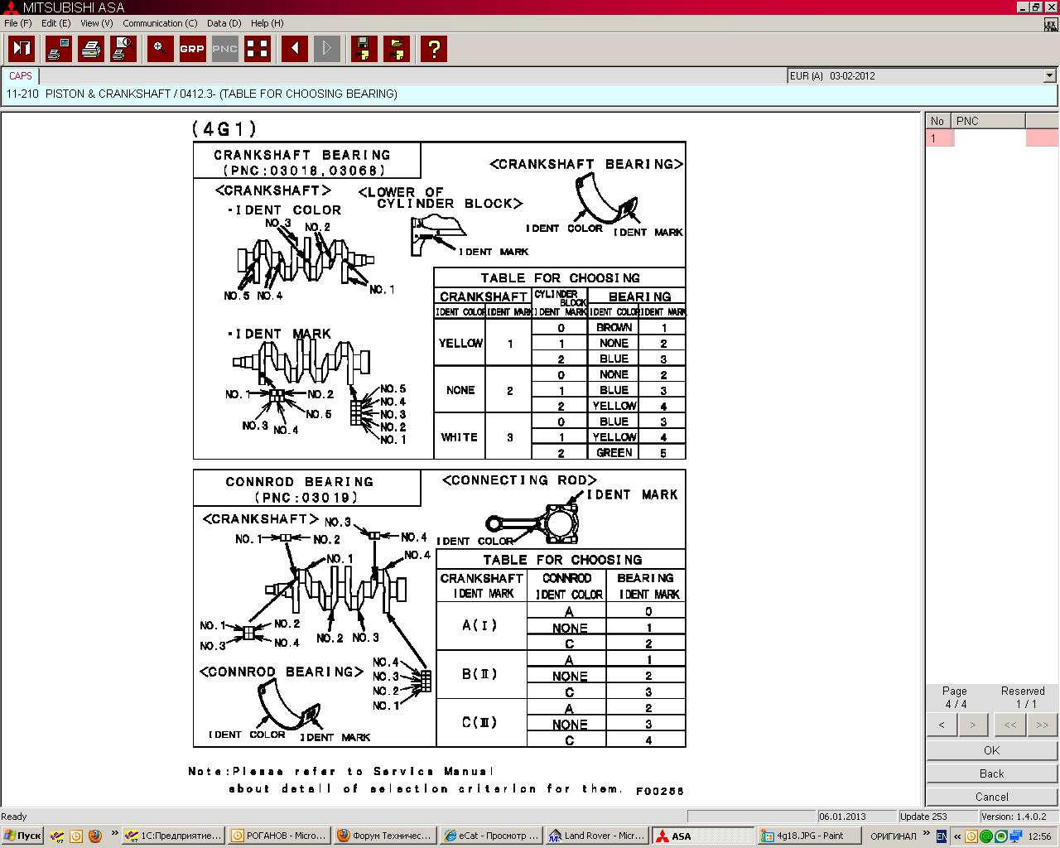Screen dimensions: 1060x848
Task: Click the Back button
Action: click(991, 773)
